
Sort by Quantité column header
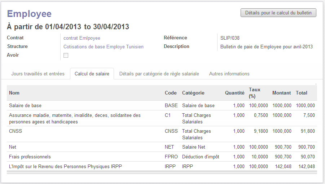tap(234, 93)
